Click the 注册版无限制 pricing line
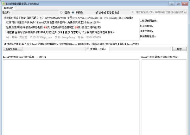Screen dimensions: 190x135 pos(54,28)
